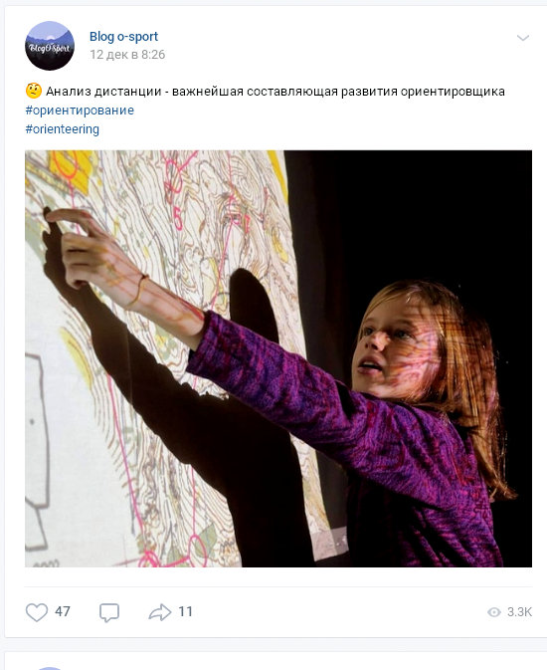
Task: Open the Blog o-sport round avatar
Action: [50, 46]
